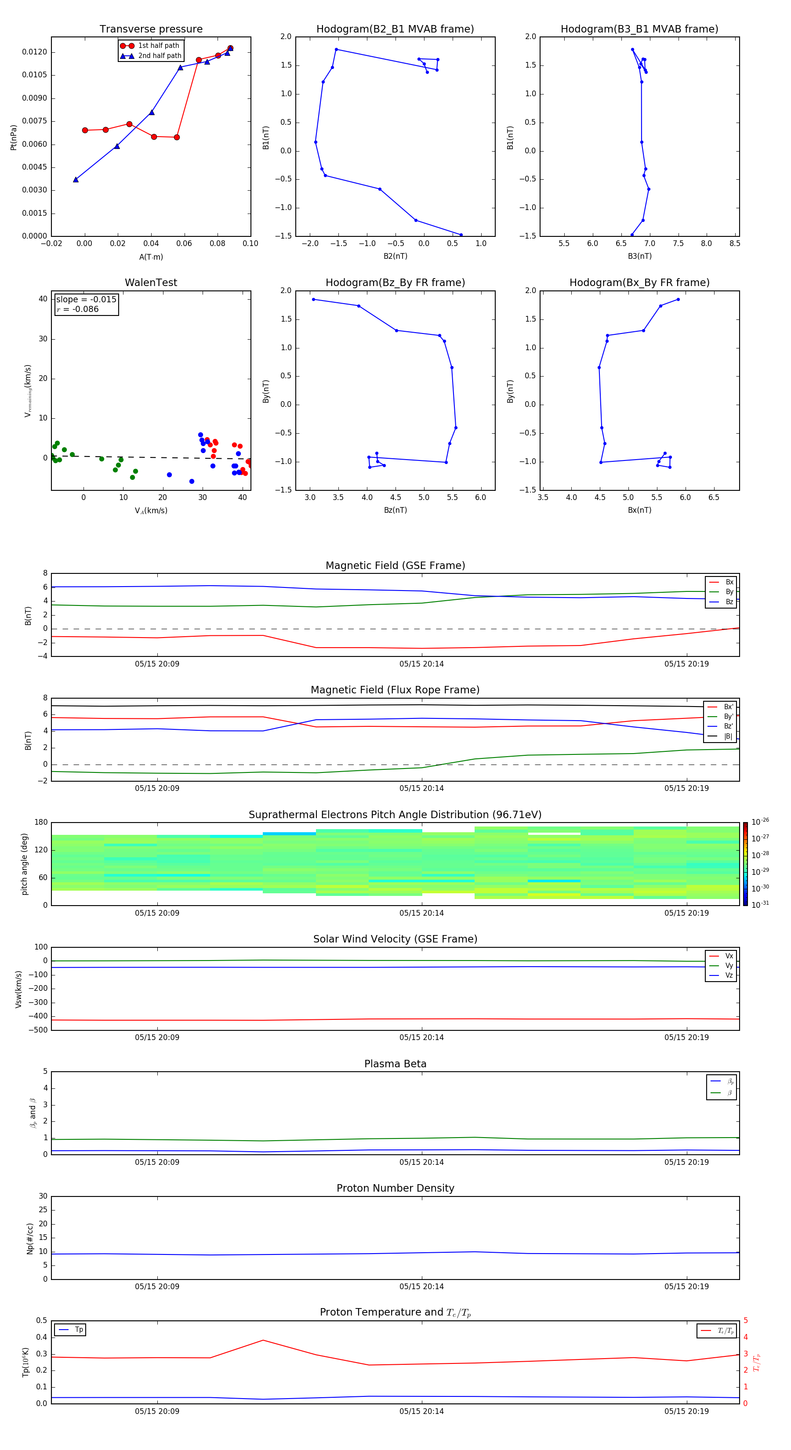Image resolution: width=791 pixels, height=1450 pixels.
Task: Click the 'Magnetic Field (GSE Frame)' title
Action: point(395,565)
